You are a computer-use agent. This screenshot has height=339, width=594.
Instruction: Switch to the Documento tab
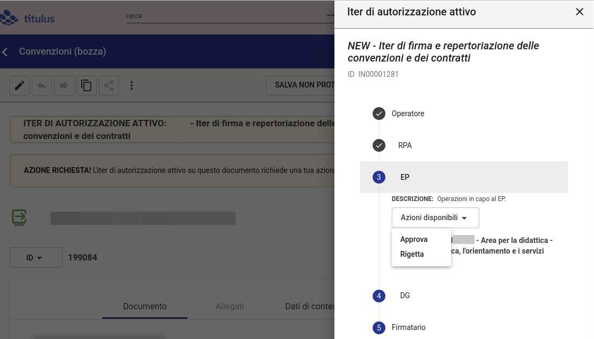coord(144,307)
